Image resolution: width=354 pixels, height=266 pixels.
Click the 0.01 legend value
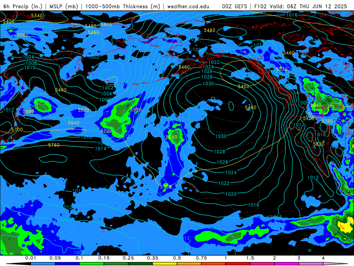[x=31, y=258]
